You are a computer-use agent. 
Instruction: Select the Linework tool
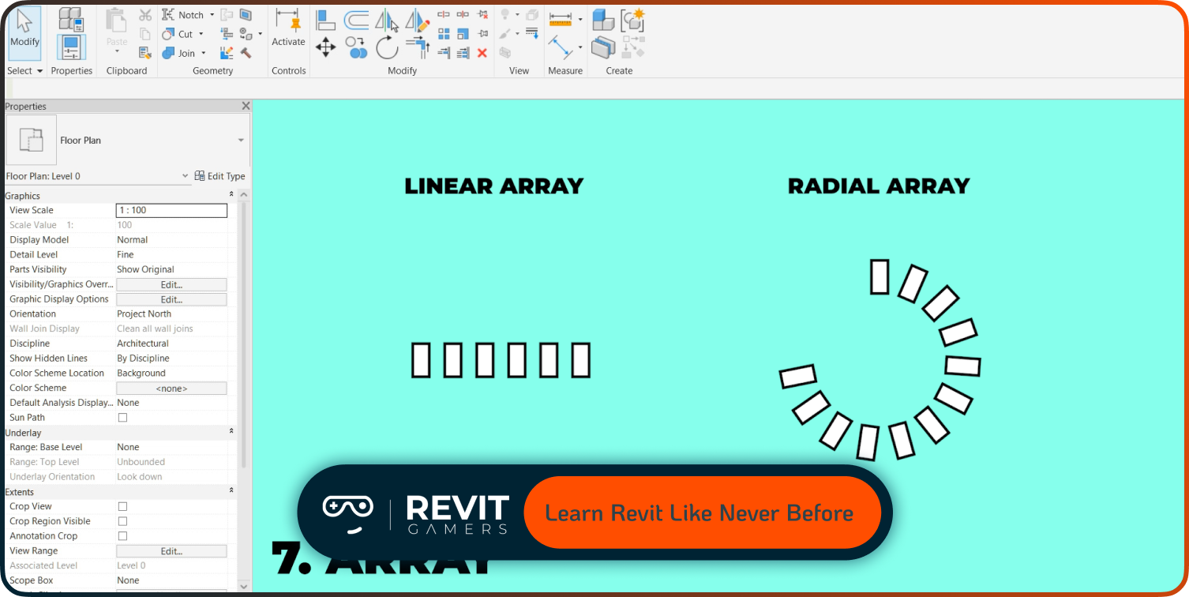coord(531,32)
